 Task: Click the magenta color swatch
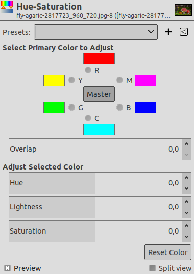point(145,80)
